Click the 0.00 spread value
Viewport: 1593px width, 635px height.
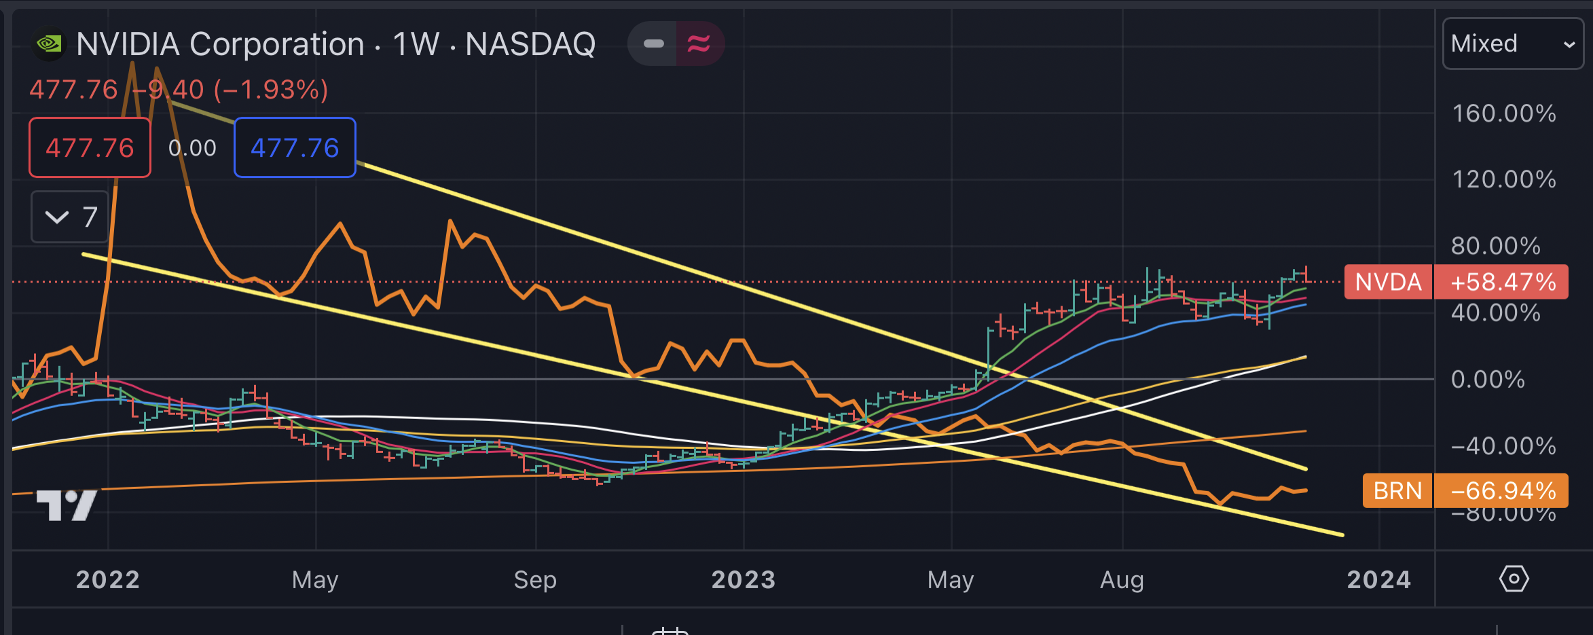pyautogui.click(x=192, y=148)
